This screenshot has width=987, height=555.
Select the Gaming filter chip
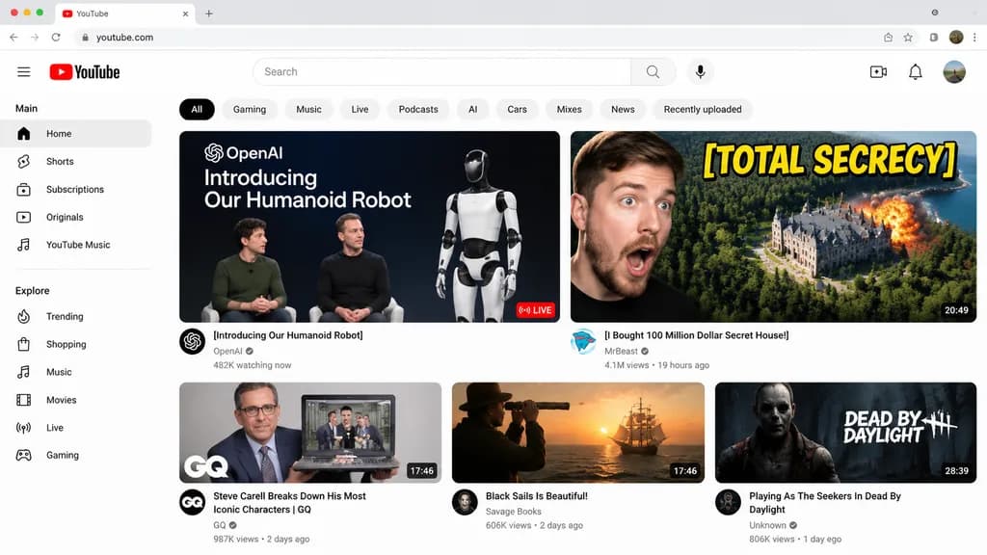[250, 110]
